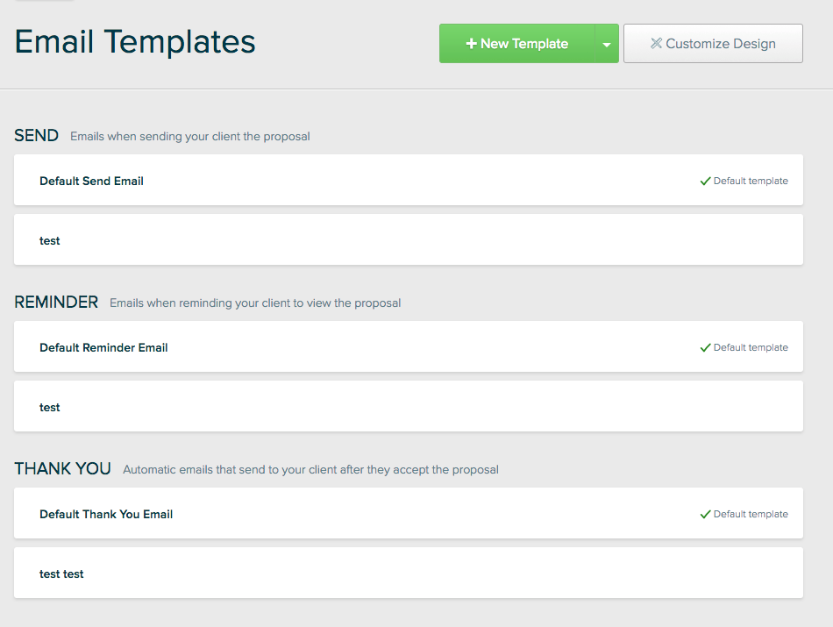Open the test template under SEND
833x627 pixels.
408,239
